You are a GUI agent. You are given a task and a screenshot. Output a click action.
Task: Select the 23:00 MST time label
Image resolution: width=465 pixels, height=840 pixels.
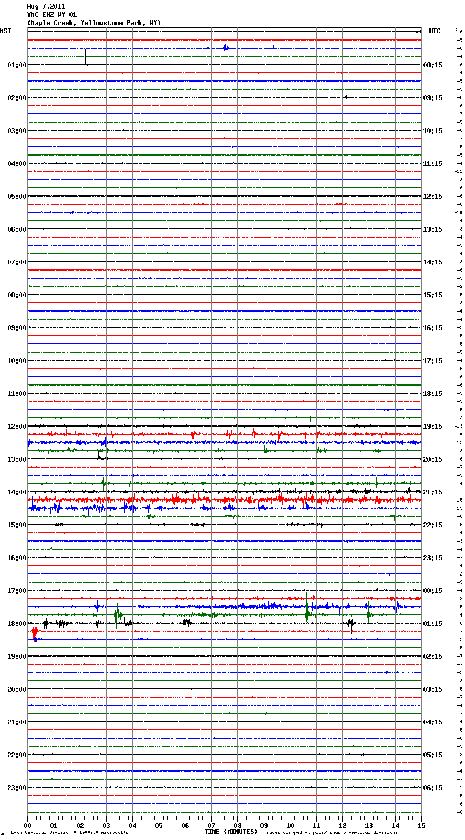(x=17, y=788)
